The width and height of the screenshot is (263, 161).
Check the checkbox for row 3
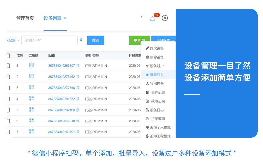pos(8,88)
